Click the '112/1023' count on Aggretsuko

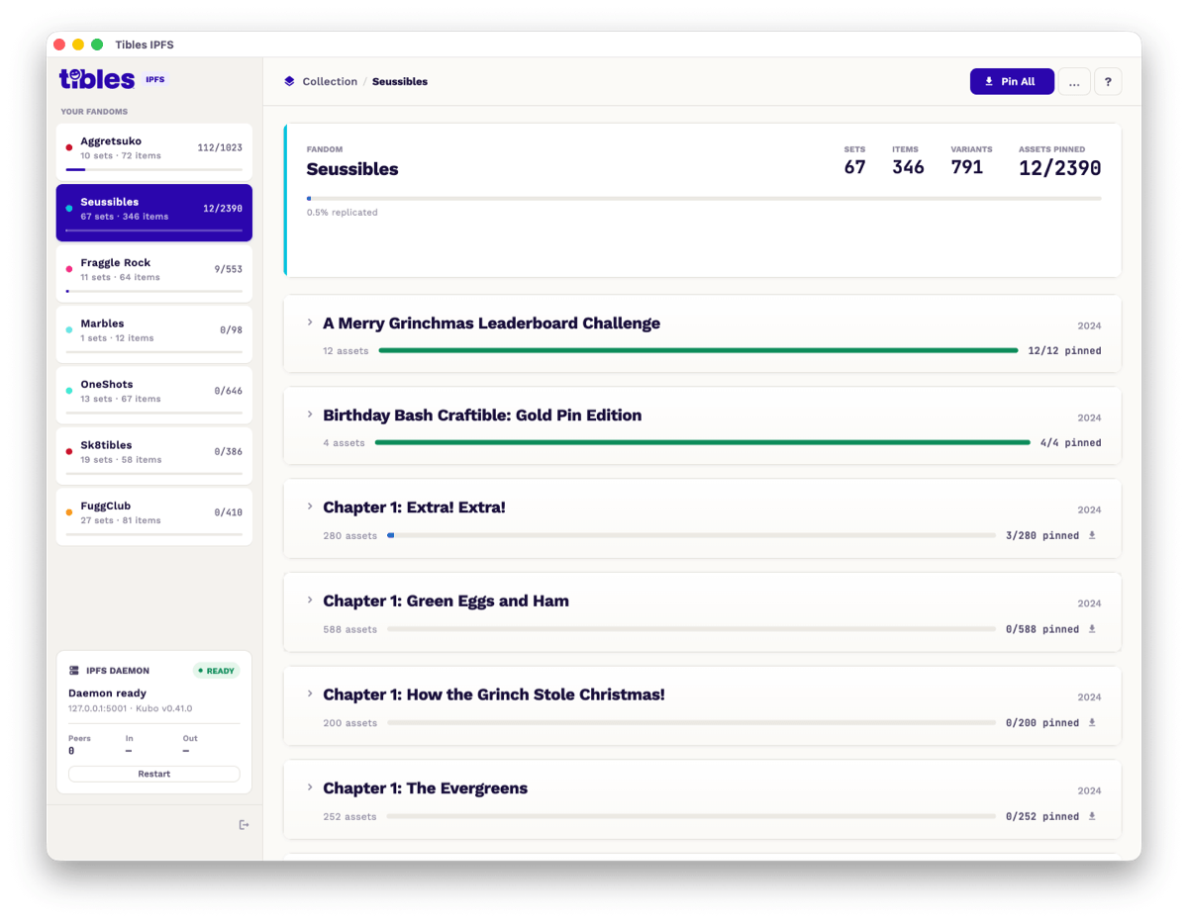tap(220, 147)
